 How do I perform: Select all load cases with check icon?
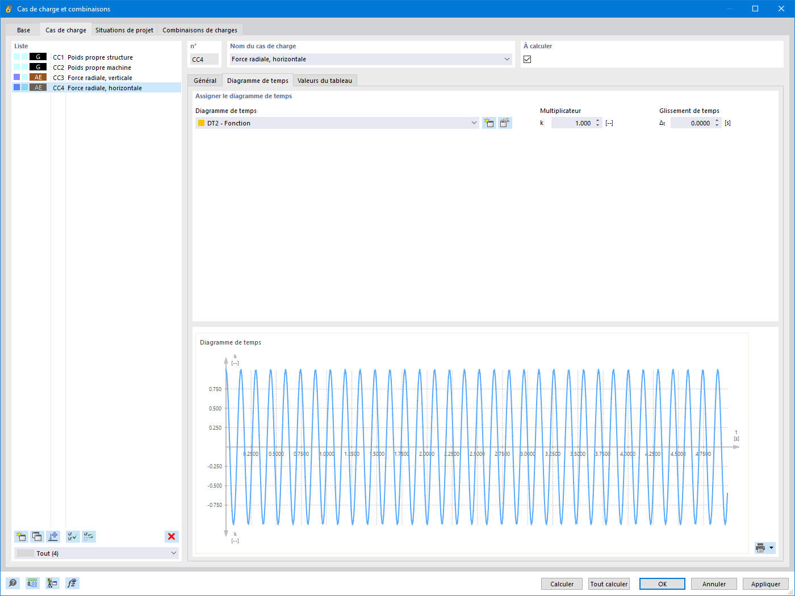coord(73,536)
